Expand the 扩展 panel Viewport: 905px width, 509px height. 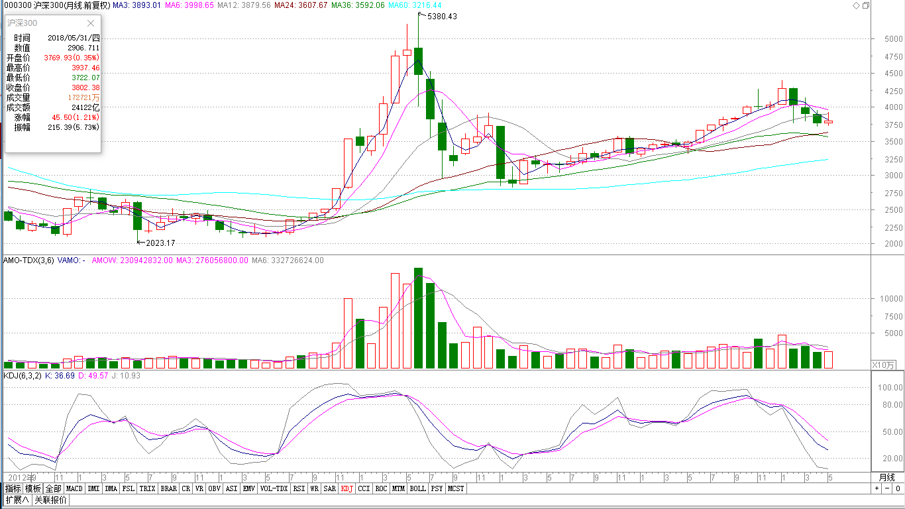[17, 500]
